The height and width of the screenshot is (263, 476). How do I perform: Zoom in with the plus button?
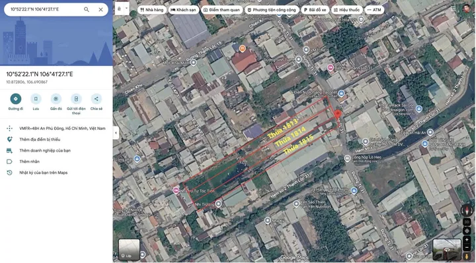pyautogui.click(x=467, y=240)
